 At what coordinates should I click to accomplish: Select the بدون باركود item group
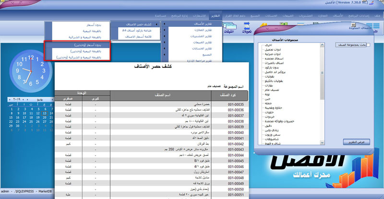coord(272,67)
